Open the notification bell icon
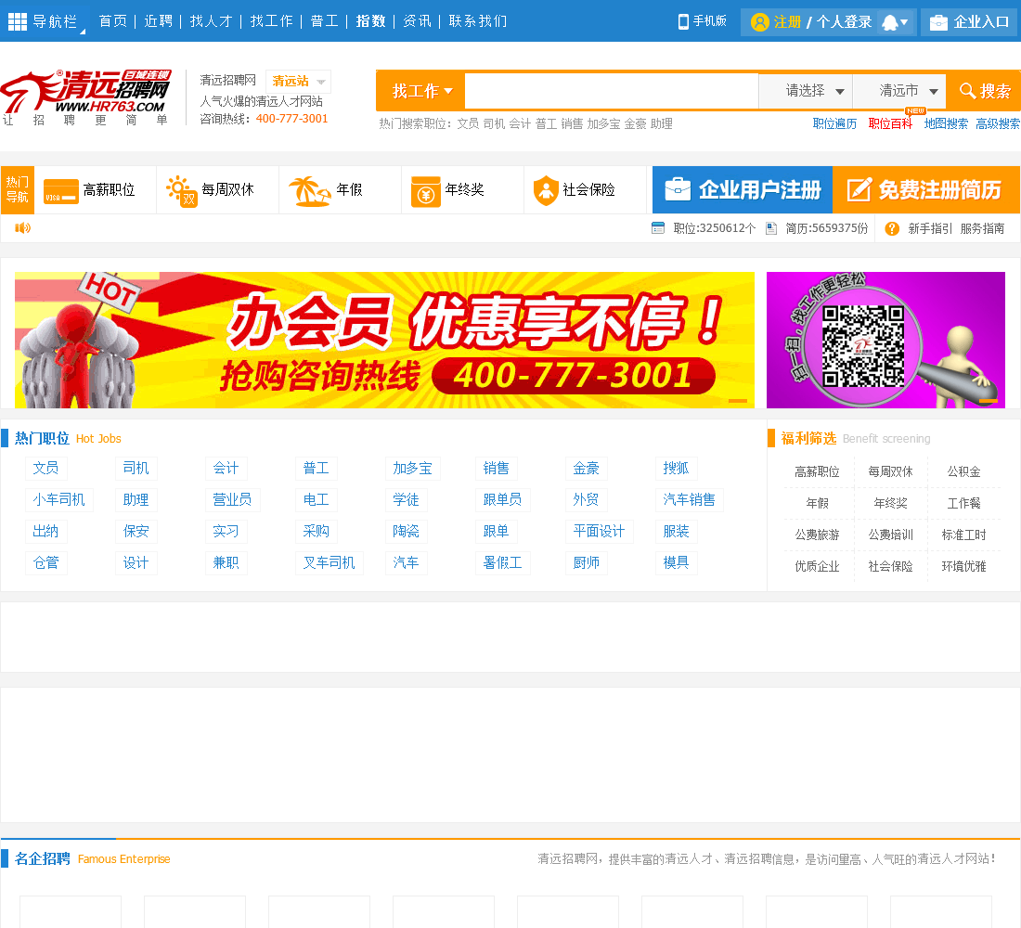1021x928 pixels. pyautogui.click(x=889, y=23)
